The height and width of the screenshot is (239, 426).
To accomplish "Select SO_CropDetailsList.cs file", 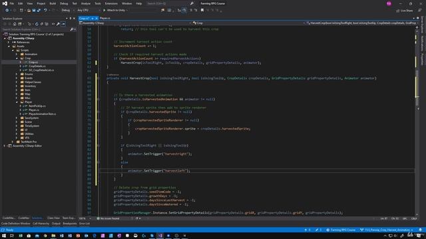I will tap(41, 70).
